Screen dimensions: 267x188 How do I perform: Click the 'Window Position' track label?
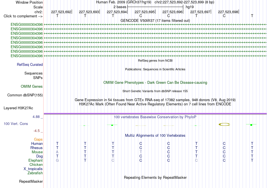(x=29, y=2)
